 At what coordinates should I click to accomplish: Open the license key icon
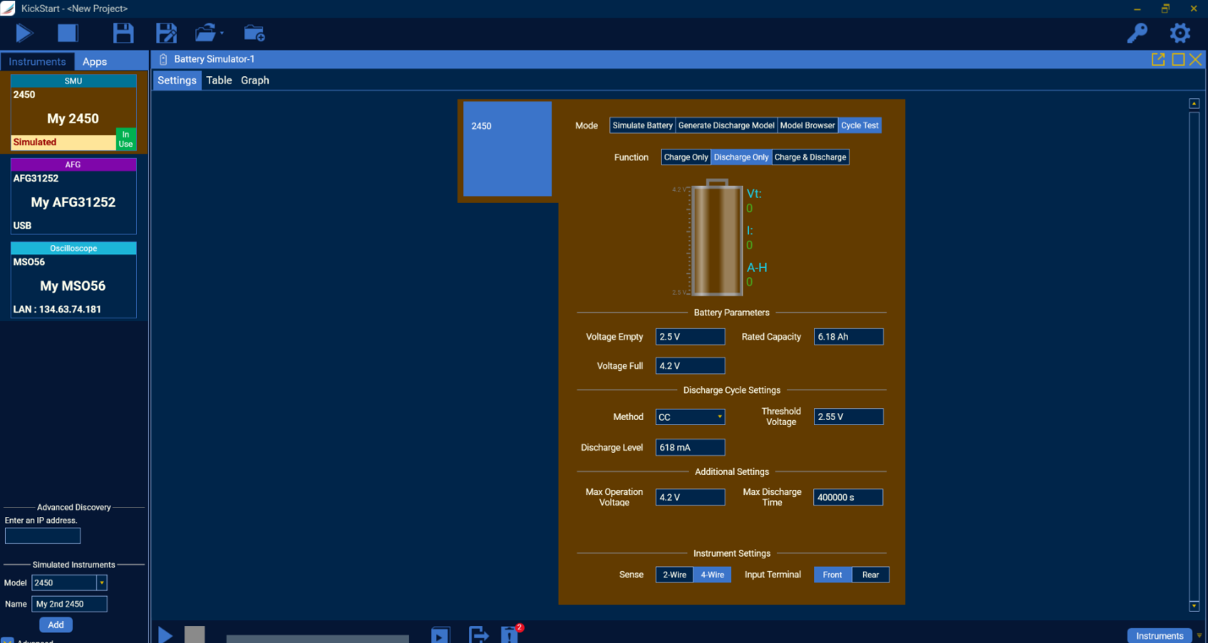(1137, 34)
